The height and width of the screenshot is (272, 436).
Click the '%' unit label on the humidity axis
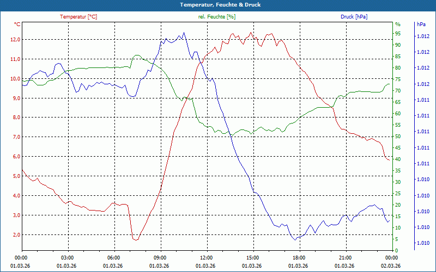(x=398, y=24)
